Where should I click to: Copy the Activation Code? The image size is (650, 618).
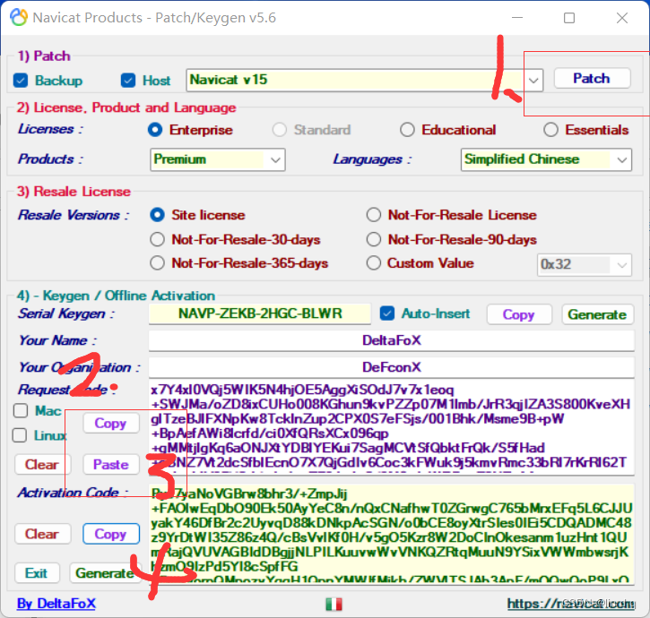tap(110, 534)
